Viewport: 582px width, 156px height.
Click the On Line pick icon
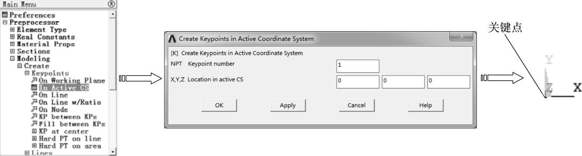pyautogui.click(x=34, y=95)
